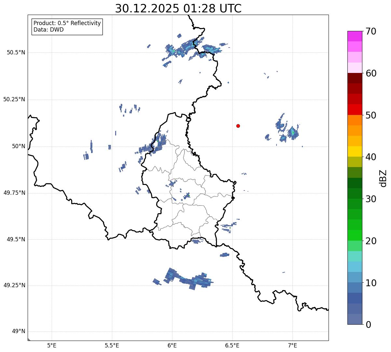Click the dBZ colorbar axis label
This screenshot has height=352, width=391.
[x=383, y=178]
